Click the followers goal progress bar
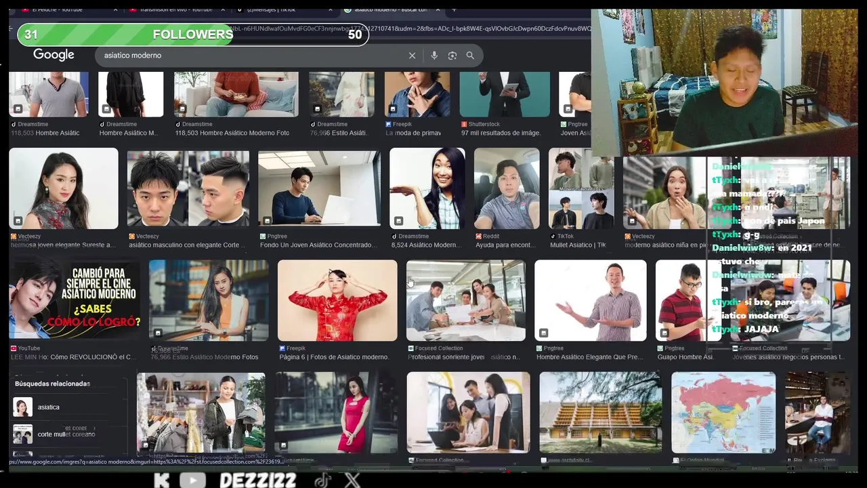Viewport: 867px width, 488px height. 193,35
